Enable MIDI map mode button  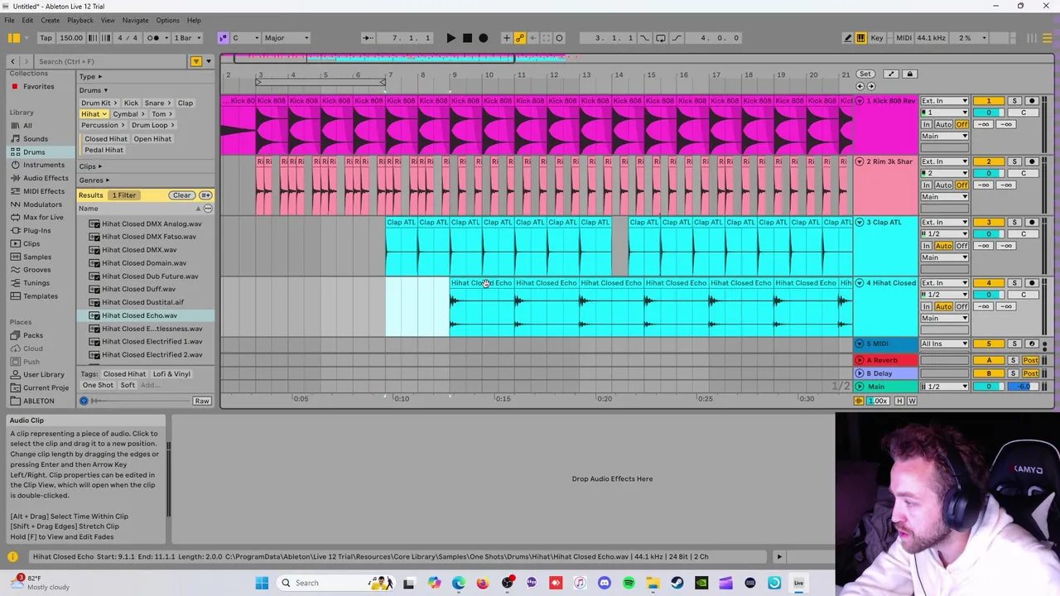(903, 38)
